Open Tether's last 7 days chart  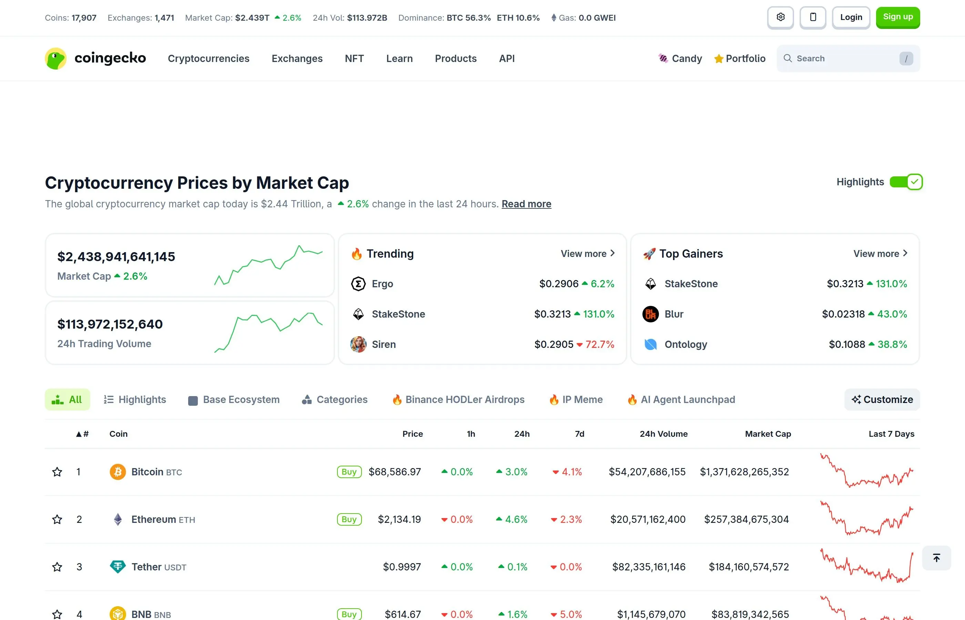click(867, 566)
